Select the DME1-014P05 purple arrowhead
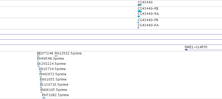 [186, 50]
